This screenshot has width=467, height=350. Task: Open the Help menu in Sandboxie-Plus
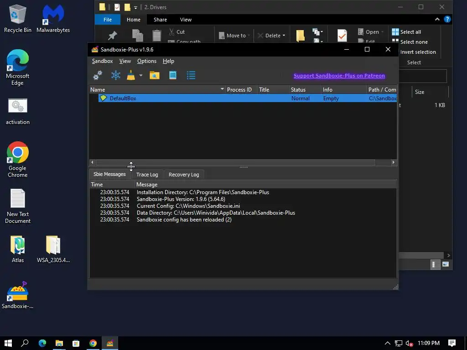point(168,61)
